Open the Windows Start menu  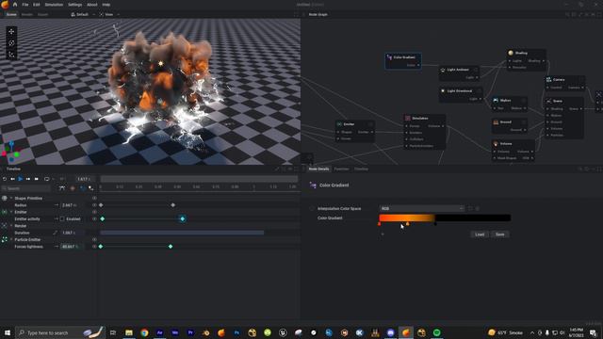[x=8, y=332]
